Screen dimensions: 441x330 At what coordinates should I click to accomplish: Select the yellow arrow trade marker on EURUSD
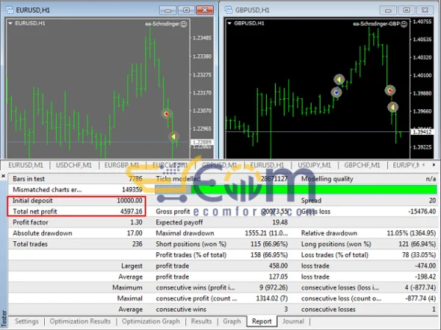click(x=173, y=136)
